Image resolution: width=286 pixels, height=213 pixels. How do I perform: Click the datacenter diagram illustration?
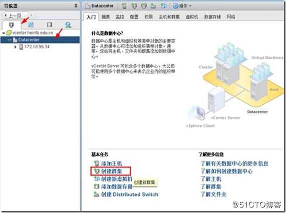tap(234, 85)
